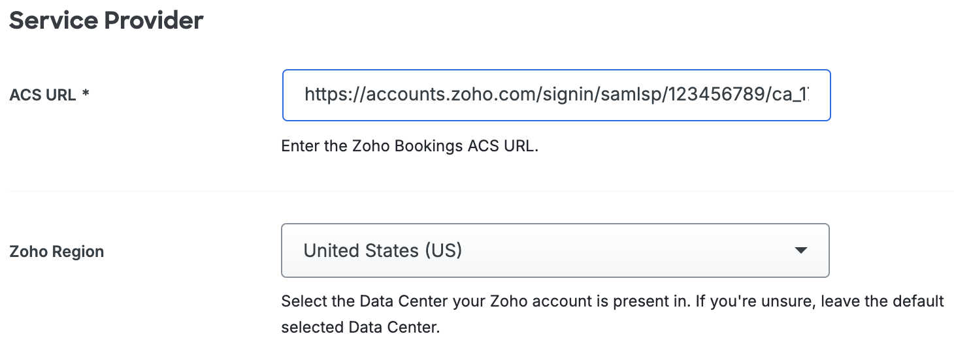The width and height of the screenshot is (954, 347).
Task: Click the divider line above Zoho Region
Action: click(480, 191)
